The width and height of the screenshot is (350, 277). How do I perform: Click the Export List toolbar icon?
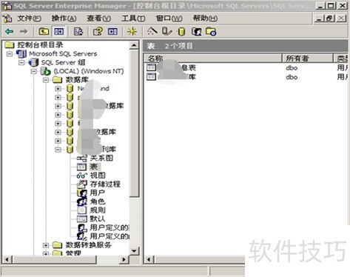click(x=78, y=31)
